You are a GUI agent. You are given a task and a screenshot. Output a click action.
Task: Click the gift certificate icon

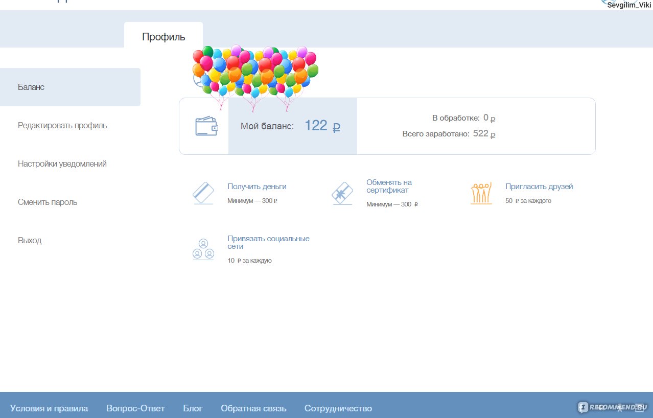pos(342,194)
